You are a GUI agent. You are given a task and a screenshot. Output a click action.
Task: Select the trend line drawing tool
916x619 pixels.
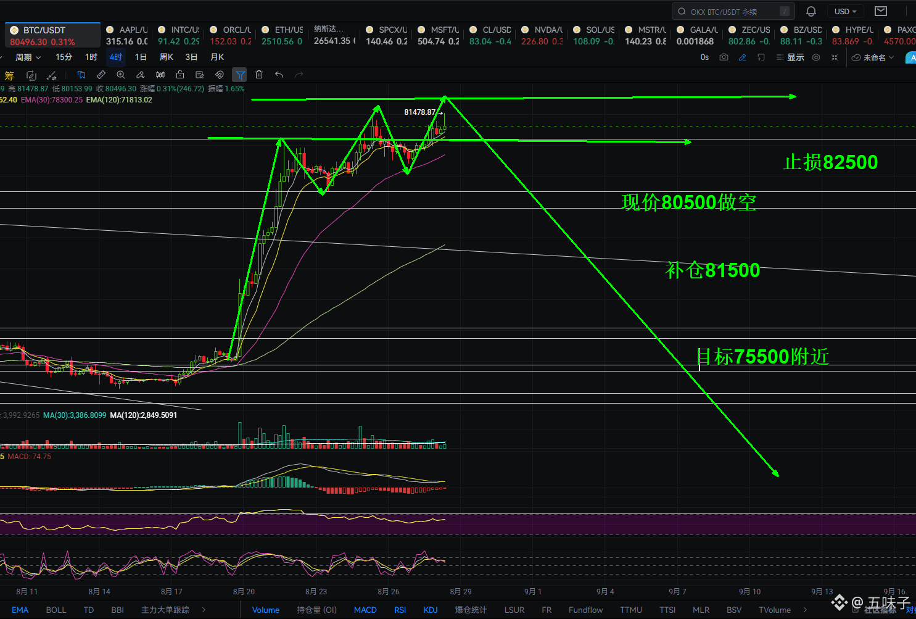click(x=52, y=75)
